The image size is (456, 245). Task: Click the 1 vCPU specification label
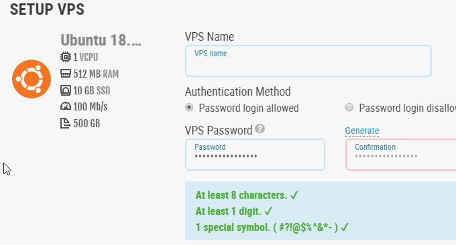(86, 57)
